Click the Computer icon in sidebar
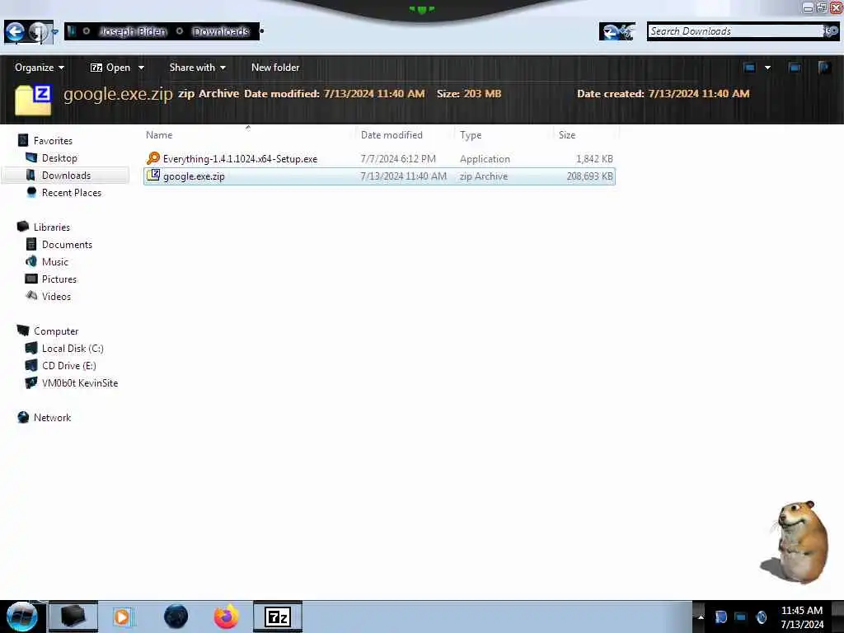Screen dimensions: 844x633 pos(23,330)
